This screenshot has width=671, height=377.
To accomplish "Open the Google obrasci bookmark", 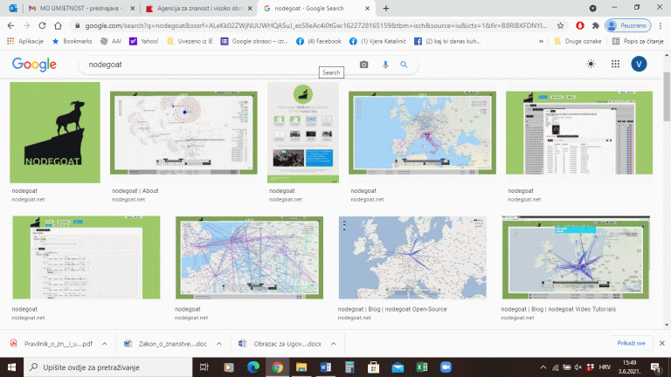I will click(254, 42).
